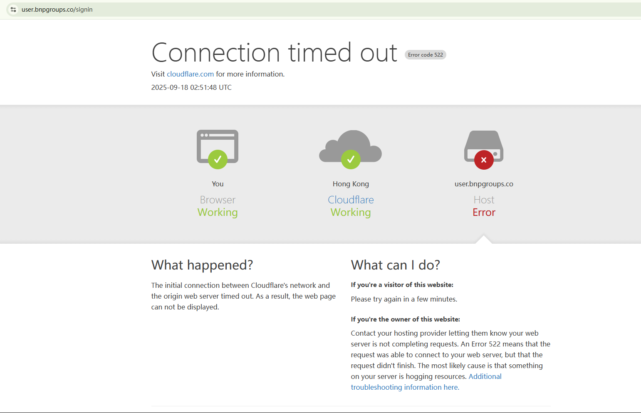The width and height of the screenshot is (641, 413).
Task: Open the cloudflare.com link
Action: tap(191, 74)
